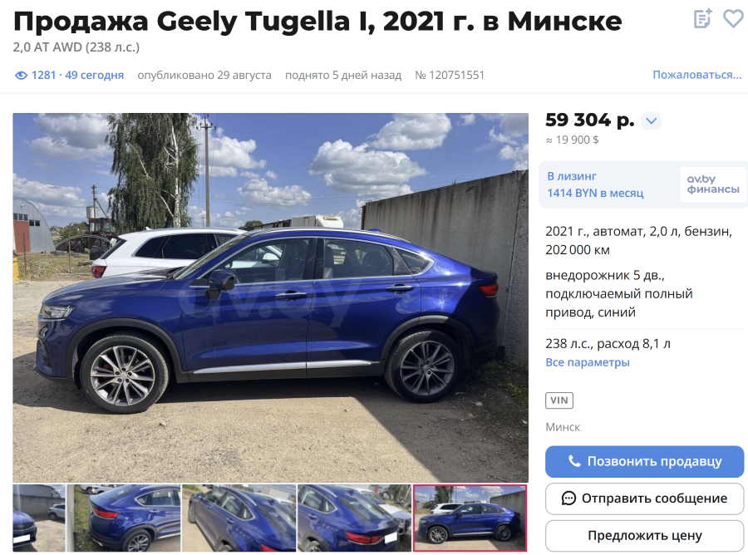Image resolution: width=748 pixels, height=555 pixels.
Task: Select the second thumbnail showing rear quarter
Action: tap(124, 518)
